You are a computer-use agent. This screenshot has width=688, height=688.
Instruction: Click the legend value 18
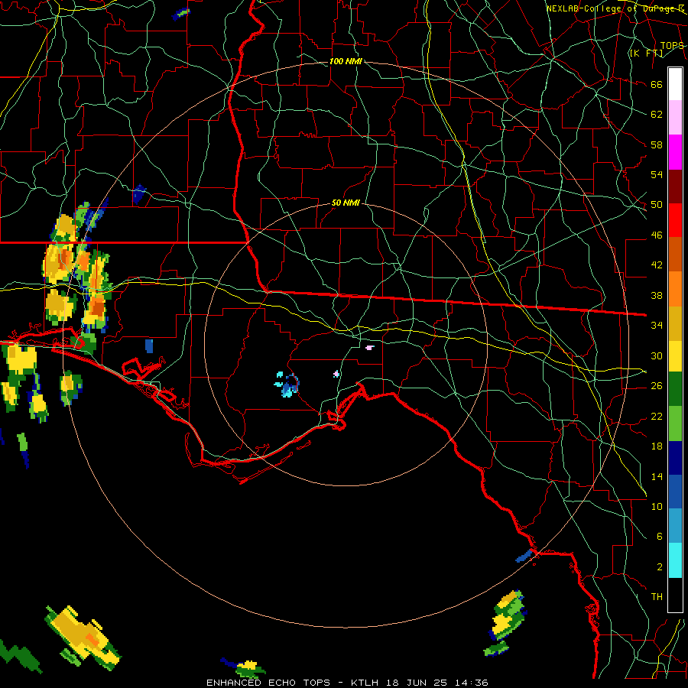pyautogui.click(x=657, y=446)
